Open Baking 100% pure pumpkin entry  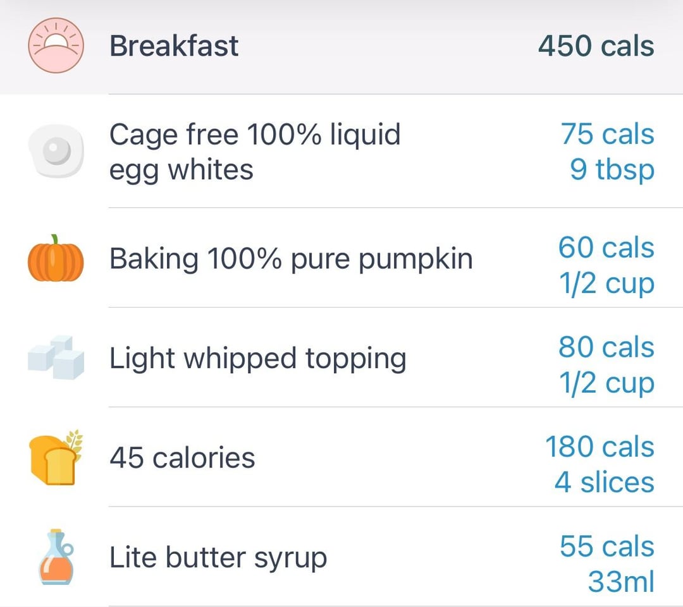[x=341, y=258]
